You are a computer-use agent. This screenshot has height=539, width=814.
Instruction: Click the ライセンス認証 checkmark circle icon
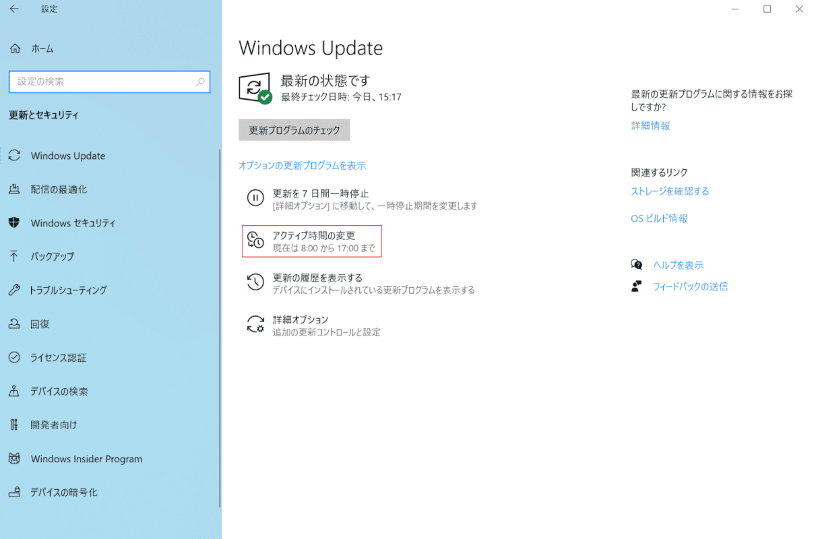tap(14, 358)
